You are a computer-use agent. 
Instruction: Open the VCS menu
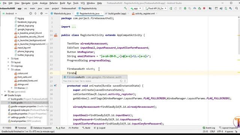[x=82, y=3]
